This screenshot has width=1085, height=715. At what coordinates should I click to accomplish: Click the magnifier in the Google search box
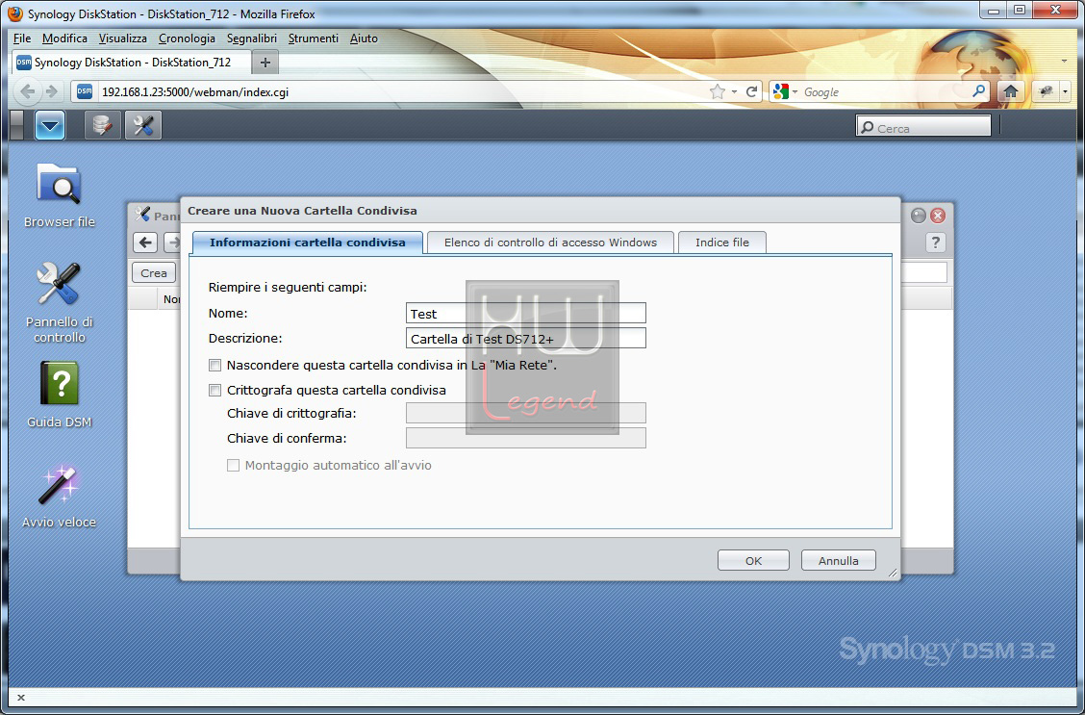[x=978, y=91]
